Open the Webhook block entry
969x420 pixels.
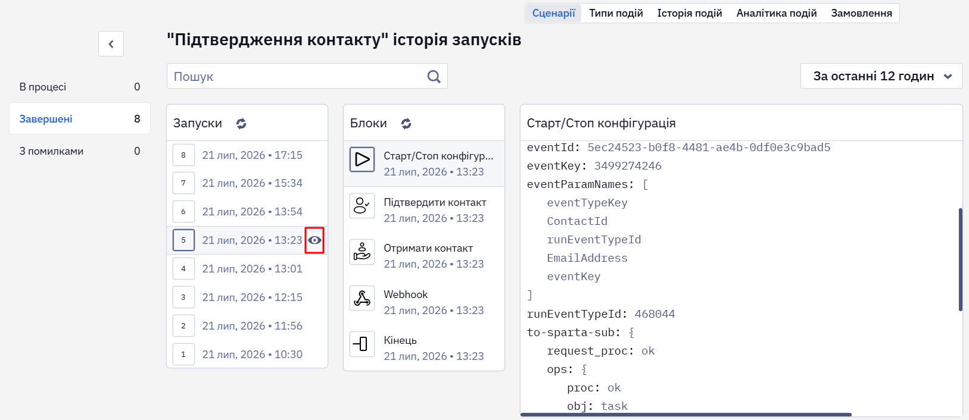424,302
